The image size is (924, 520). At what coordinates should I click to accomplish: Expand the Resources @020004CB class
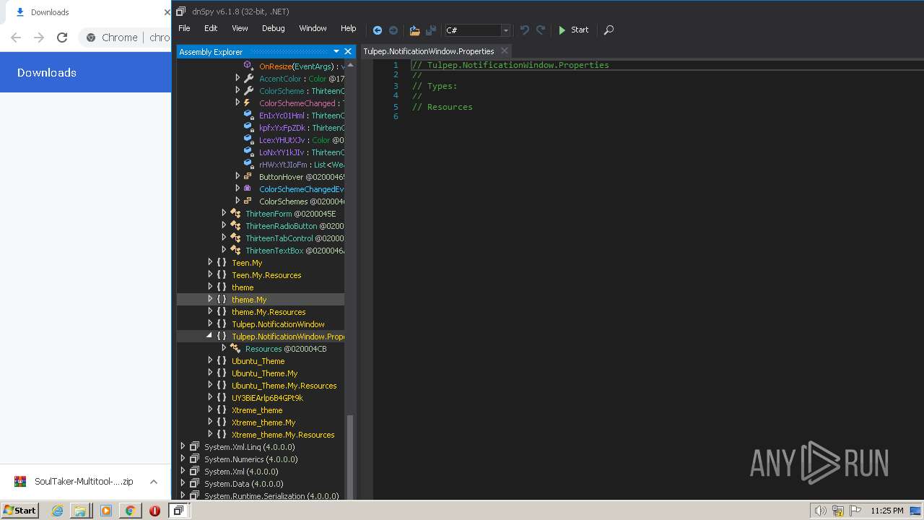coord(224,348)
